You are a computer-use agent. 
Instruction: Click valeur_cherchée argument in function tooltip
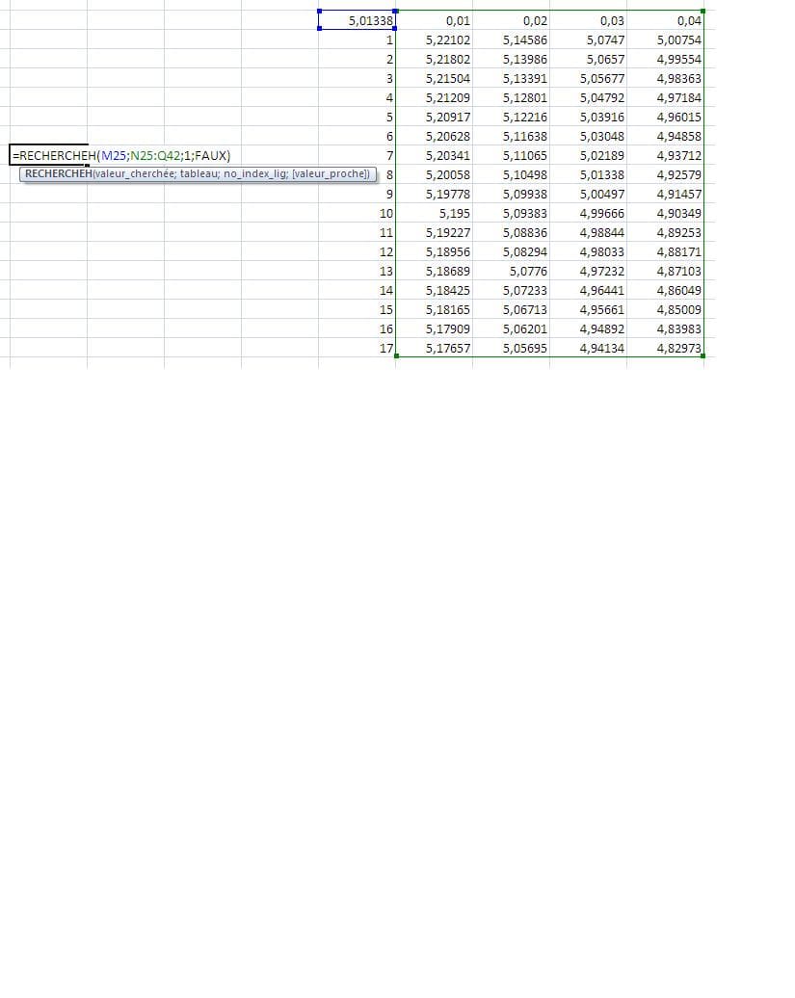pos(134,173)
